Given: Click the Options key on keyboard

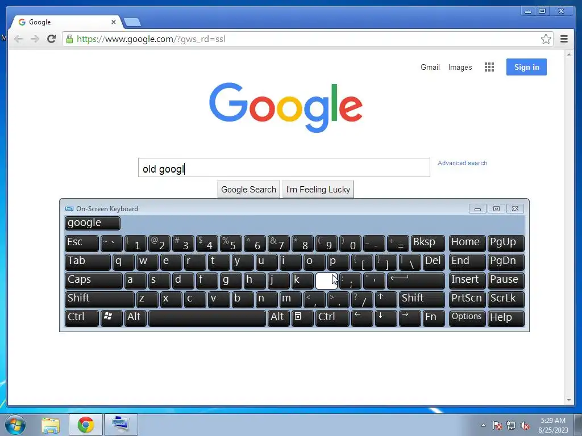Looking at the screenshot, I should pyautogui.click(x=467, y=318).
